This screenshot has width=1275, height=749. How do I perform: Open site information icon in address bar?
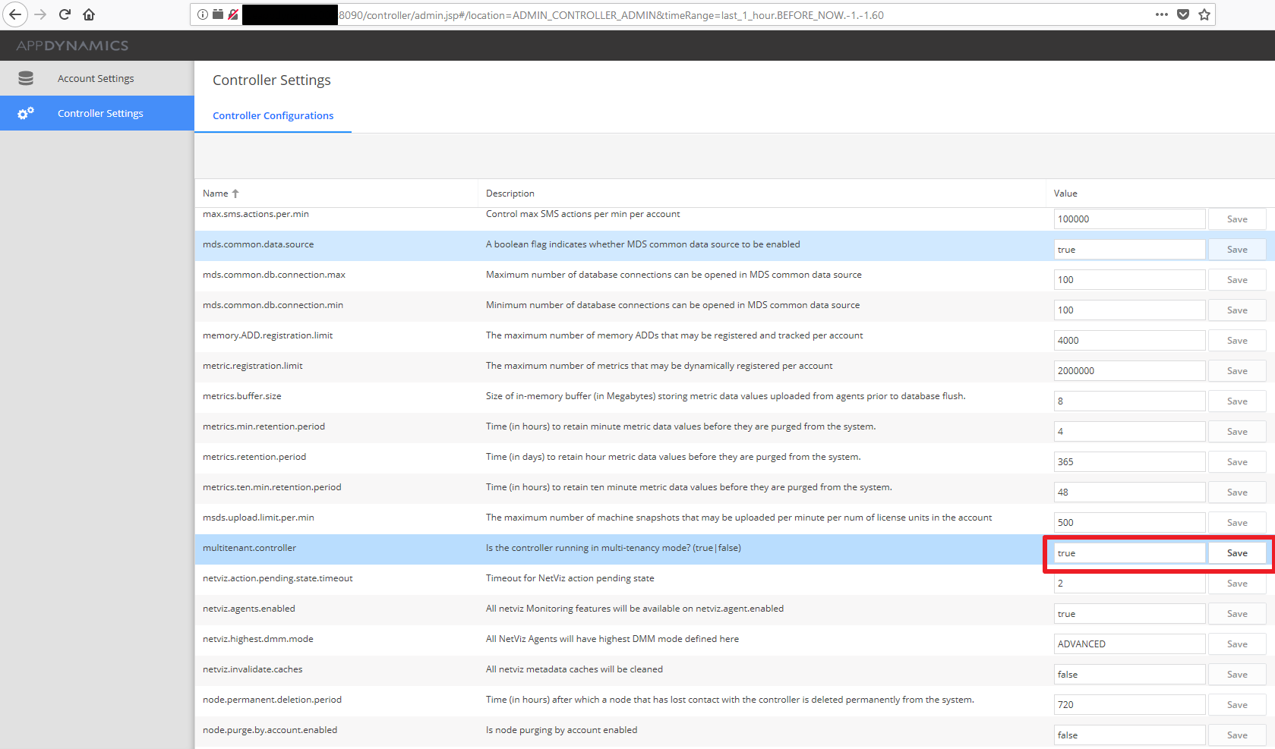202,14
